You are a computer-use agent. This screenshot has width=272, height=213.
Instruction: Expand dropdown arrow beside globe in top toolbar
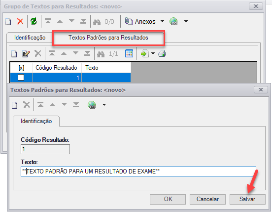point(186,21)
